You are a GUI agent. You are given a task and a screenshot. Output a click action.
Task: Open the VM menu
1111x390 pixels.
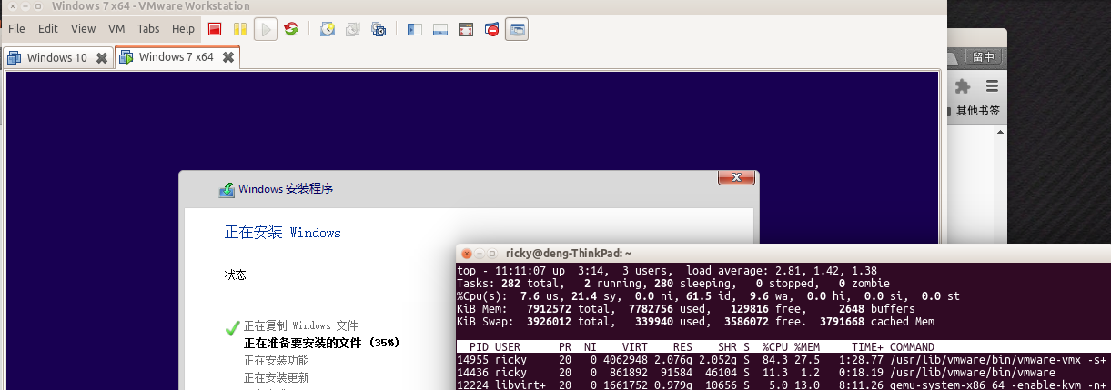(x=116, y=29)
